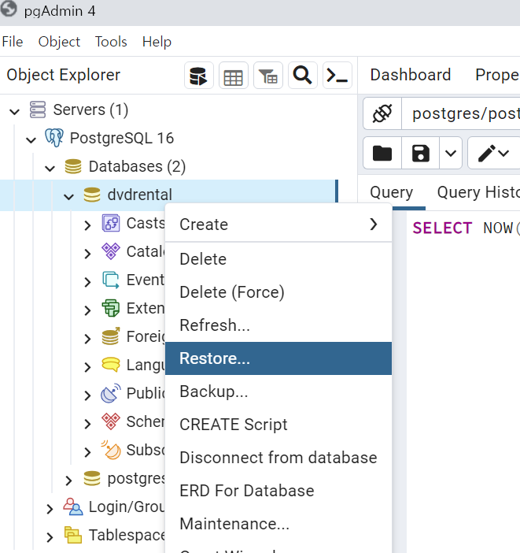Image resolution: width=520 pixels, height=553 pixels.
Task: Launch the PSQL Tool terminal icon
Action: (x=337, y=76)
